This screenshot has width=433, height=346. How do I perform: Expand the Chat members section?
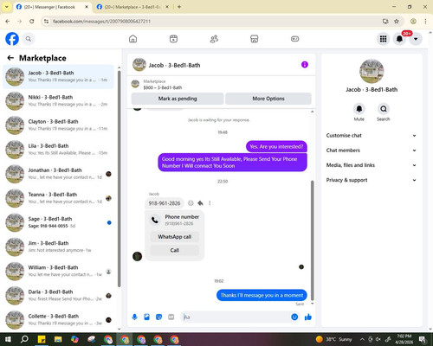(372, 151)
